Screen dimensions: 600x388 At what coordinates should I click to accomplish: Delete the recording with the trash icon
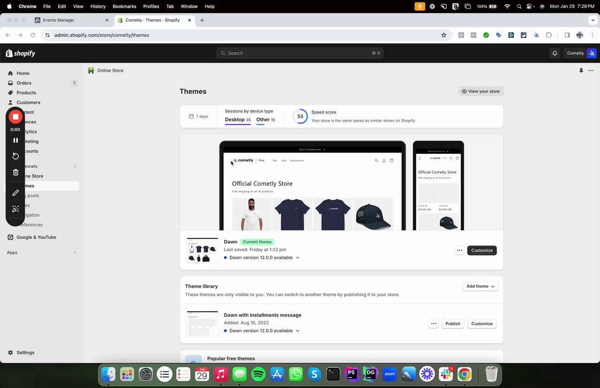point(15,172)
